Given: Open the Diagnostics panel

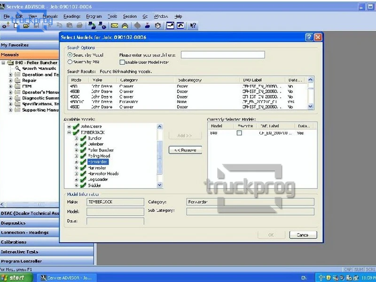Looking at the screenshot, I should (30, 223).
